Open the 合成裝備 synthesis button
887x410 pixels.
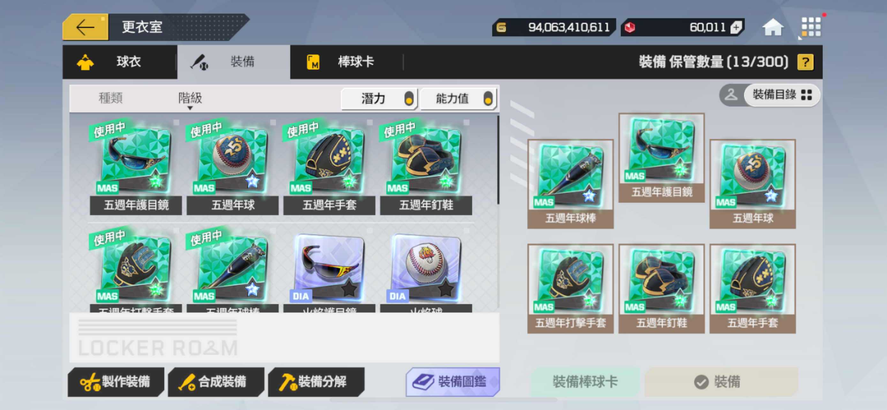pyautogui.click(x=216, y=382)
